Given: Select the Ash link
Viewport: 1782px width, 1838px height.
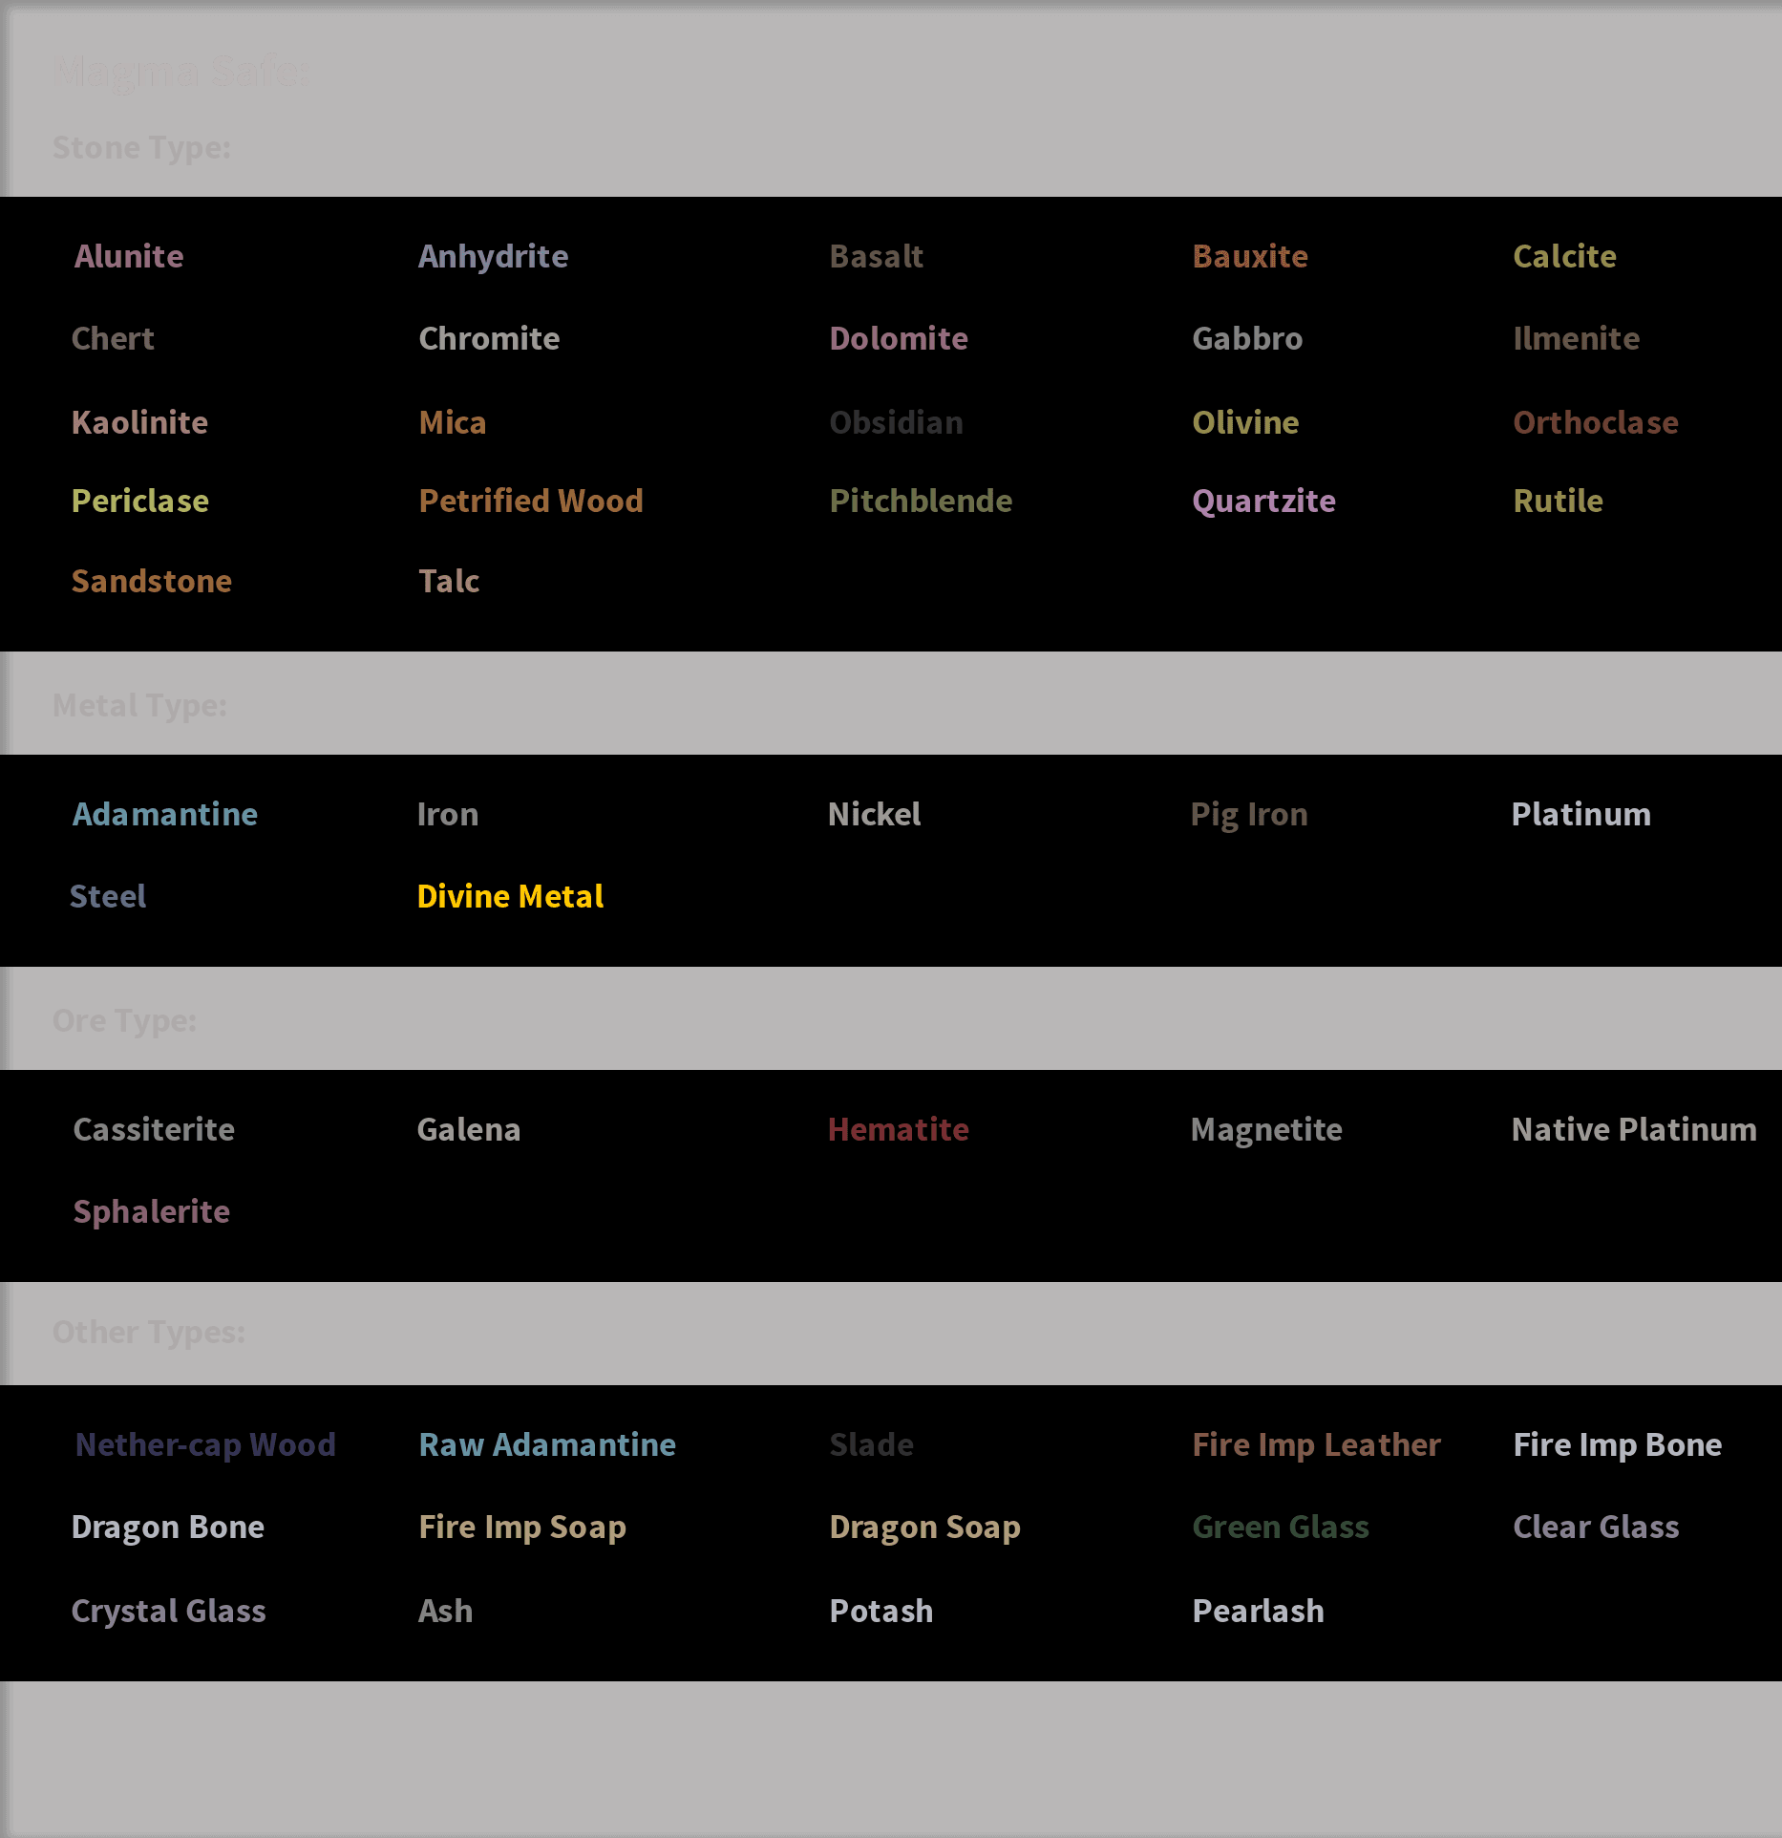Looking at the screenshot, I should 445,1611.
